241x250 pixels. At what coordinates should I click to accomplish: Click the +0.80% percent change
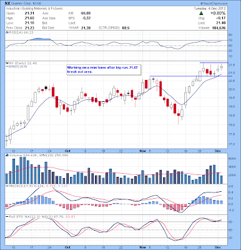click(x=218, y=13)
